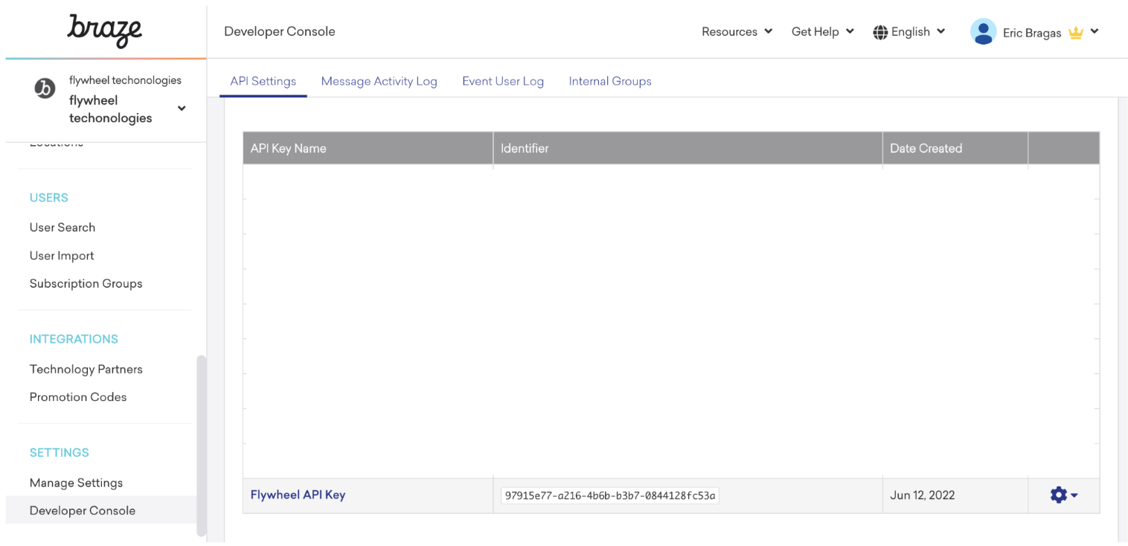Screen dimensions: 1128x546
Task: Go to User Search
Action: tap(63, 228)
